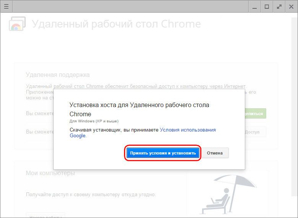Minimize the Chrome Remote Desktop window
This screenshot has height=218, width=298.
(254, 7)
